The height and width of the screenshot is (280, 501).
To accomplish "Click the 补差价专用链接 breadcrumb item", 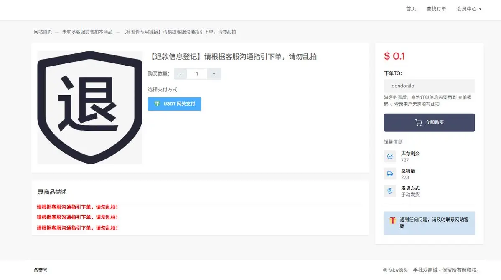I will 180,32.
